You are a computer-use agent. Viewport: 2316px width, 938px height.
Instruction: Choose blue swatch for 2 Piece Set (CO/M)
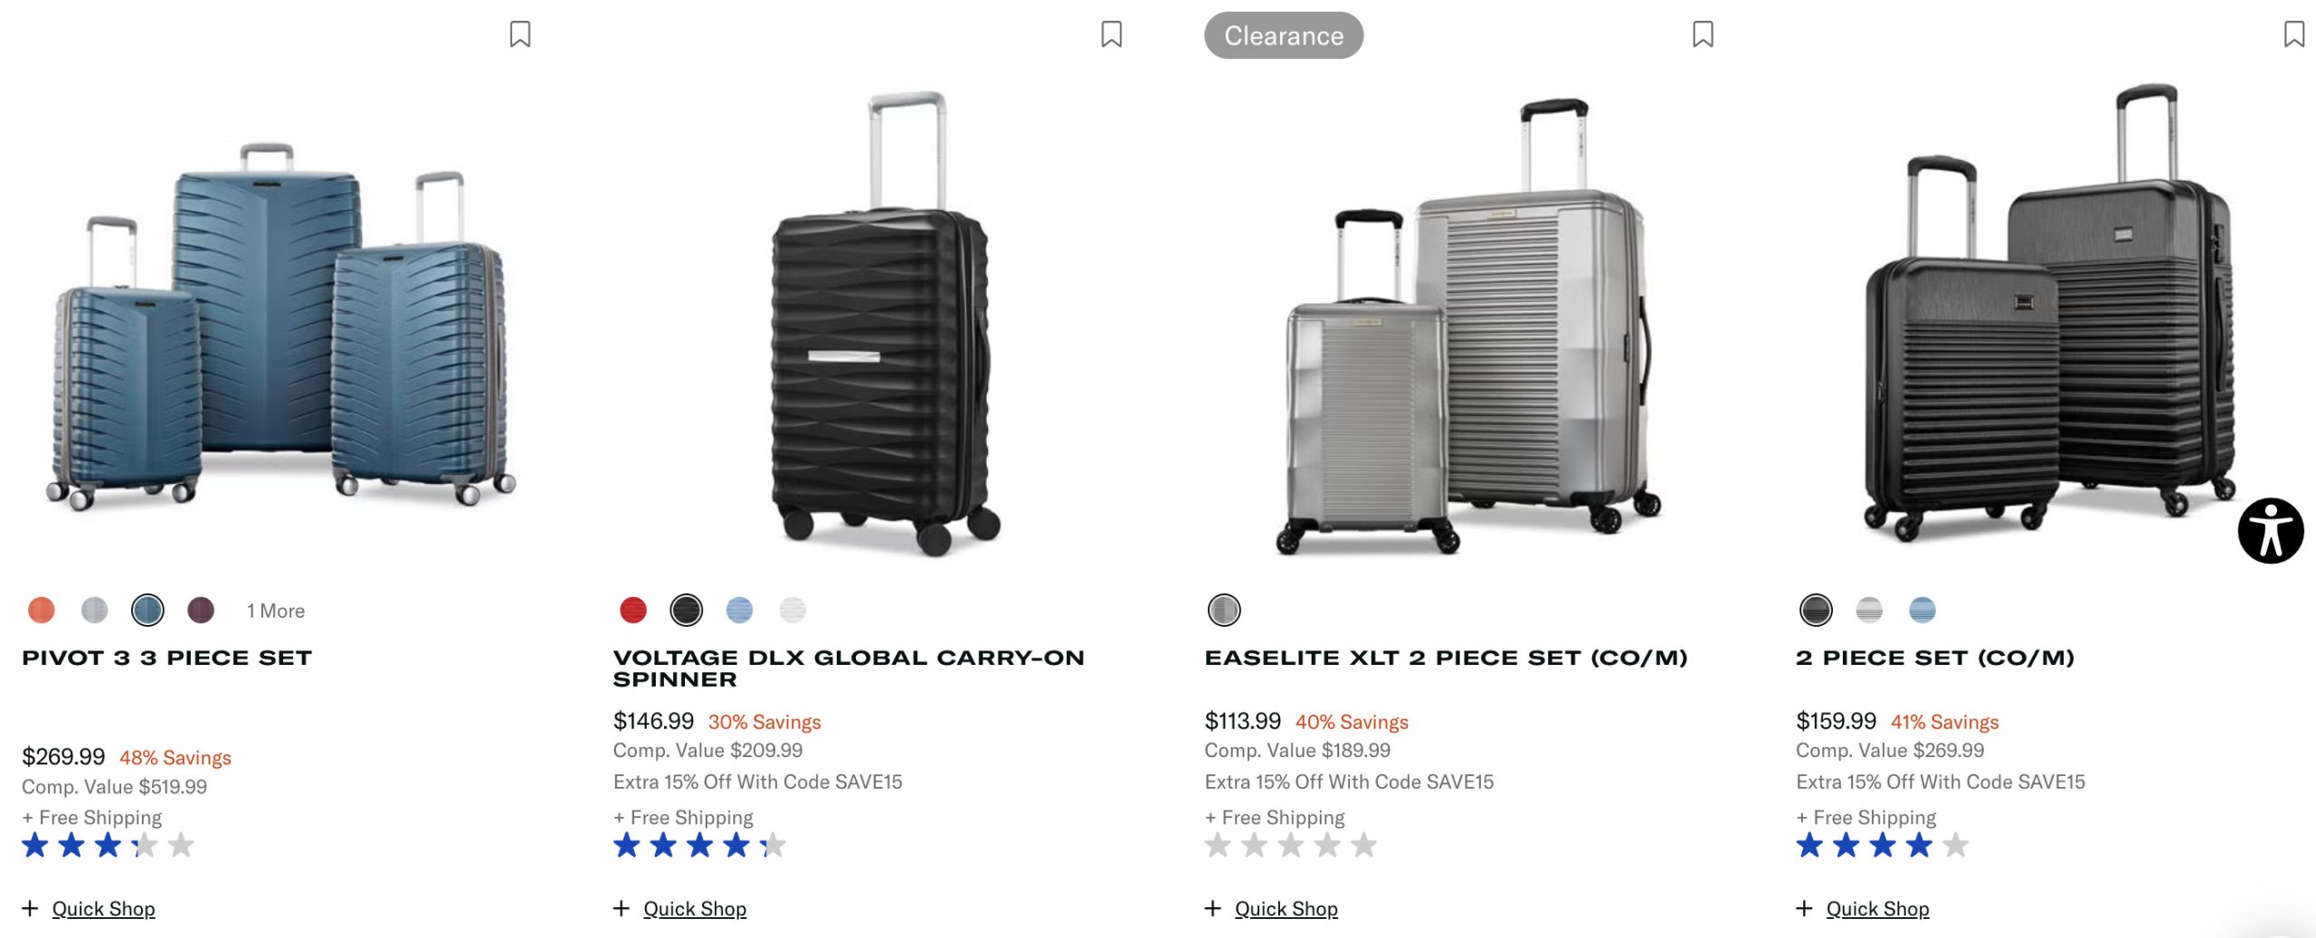1922,611
